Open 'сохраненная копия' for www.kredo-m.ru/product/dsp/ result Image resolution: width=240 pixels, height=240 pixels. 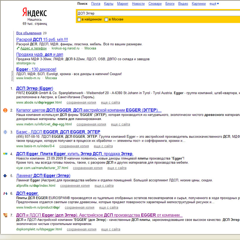(79, 208)
